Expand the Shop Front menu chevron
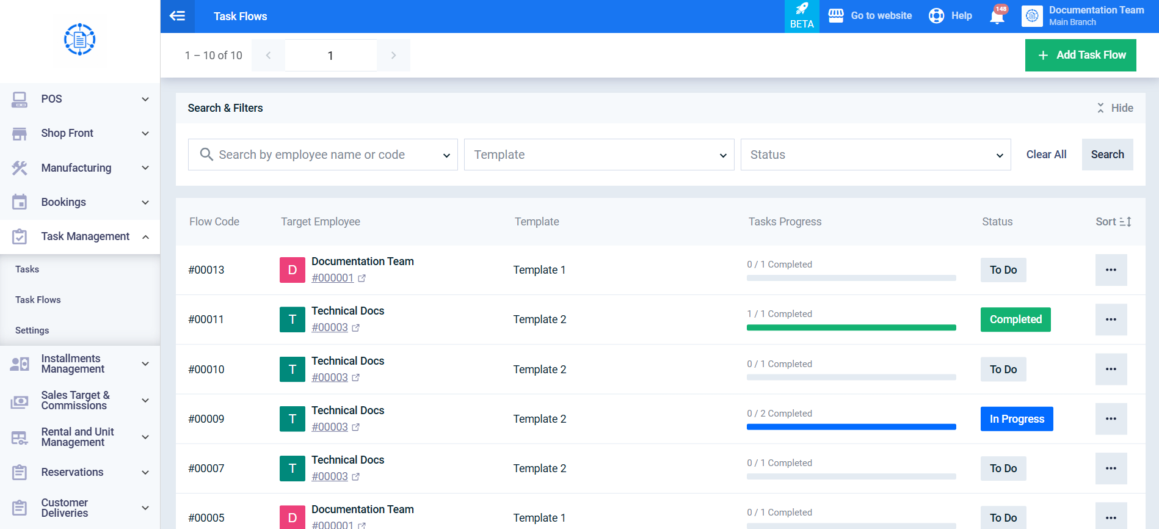The width and height of the screenshot is (1159, 529). pos(145,133)
